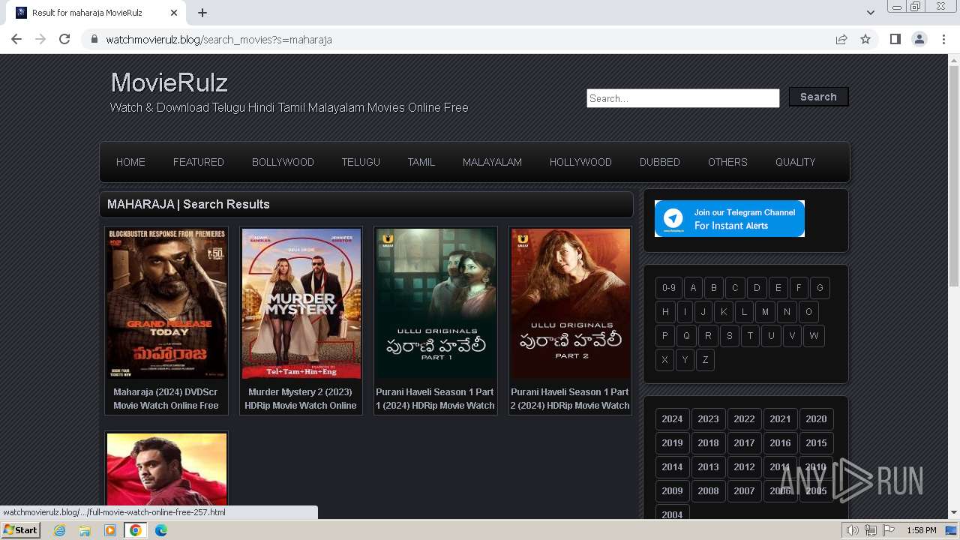The image size is (960, 540).
Task: Select year 2020 filter
Action: (816, 419)
